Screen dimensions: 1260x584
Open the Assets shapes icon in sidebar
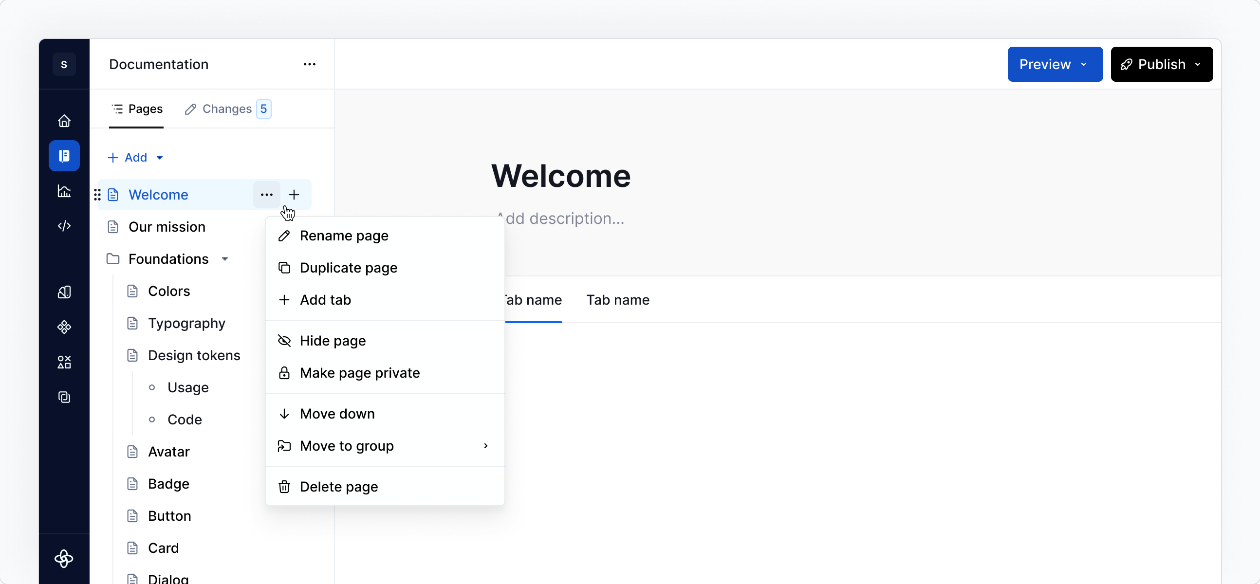click(64, 362)
